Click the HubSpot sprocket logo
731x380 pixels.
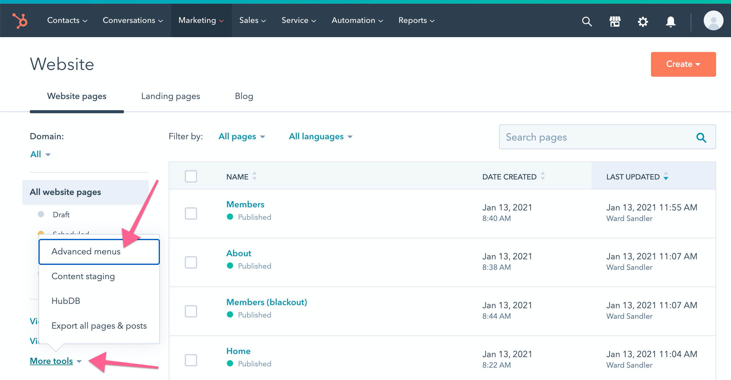pos(20,20)
